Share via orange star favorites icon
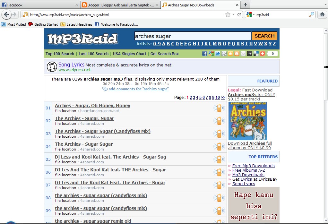Screen dimensions: 328x224 tap(230, 54)
